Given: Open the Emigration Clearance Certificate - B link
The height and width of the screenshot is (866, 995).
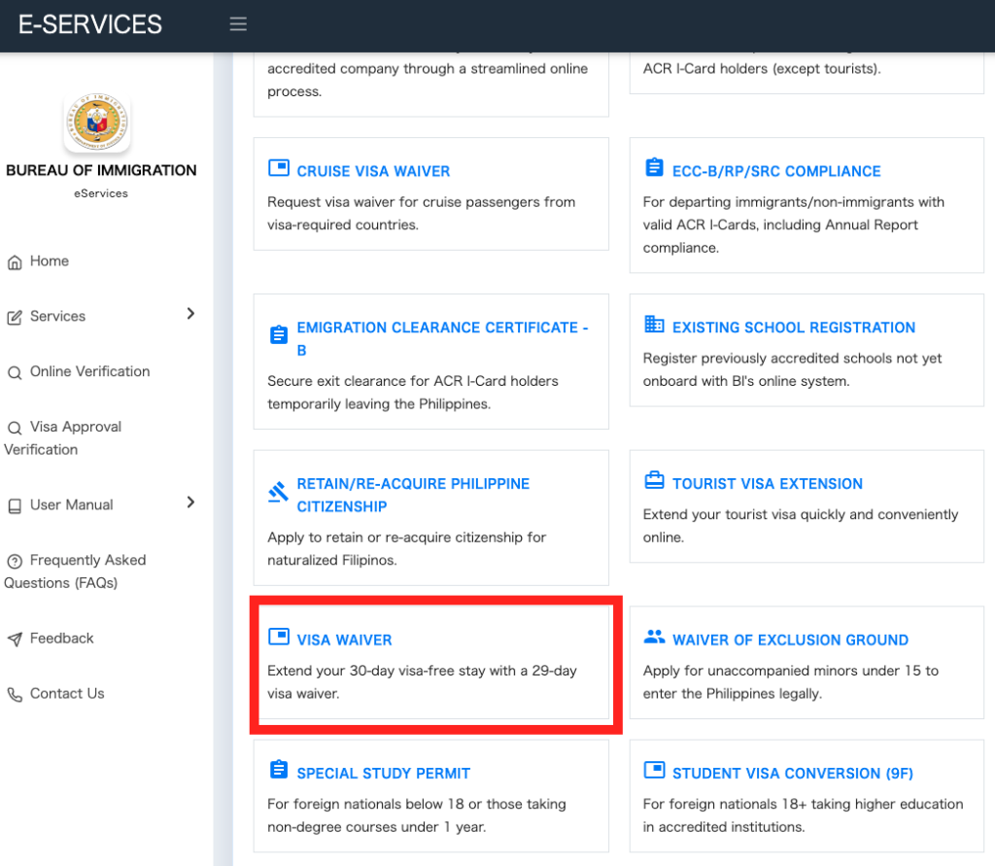Looking at the screenshot, I should coord(442,329).
